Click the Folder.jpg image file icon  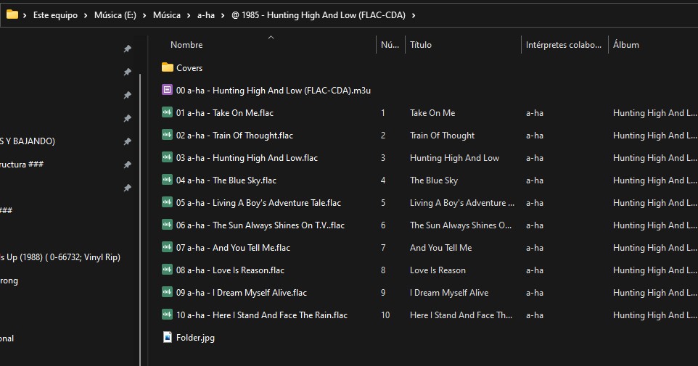167,337
